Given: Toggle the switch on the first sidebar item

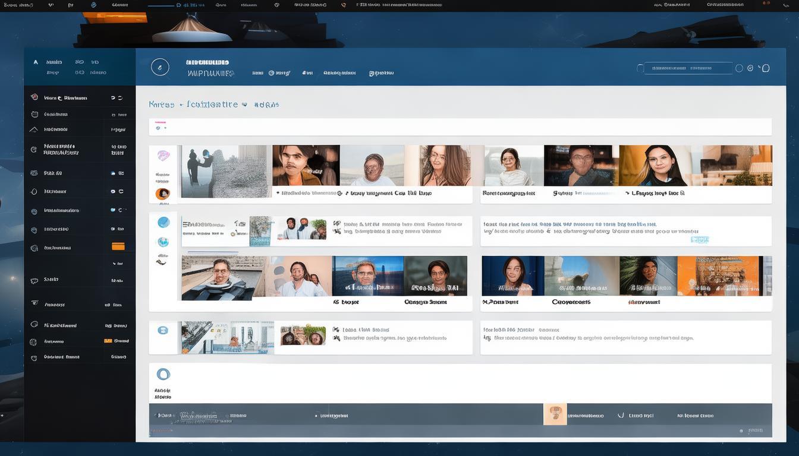Looking at the screenshot, I should (x=117, y=98).
